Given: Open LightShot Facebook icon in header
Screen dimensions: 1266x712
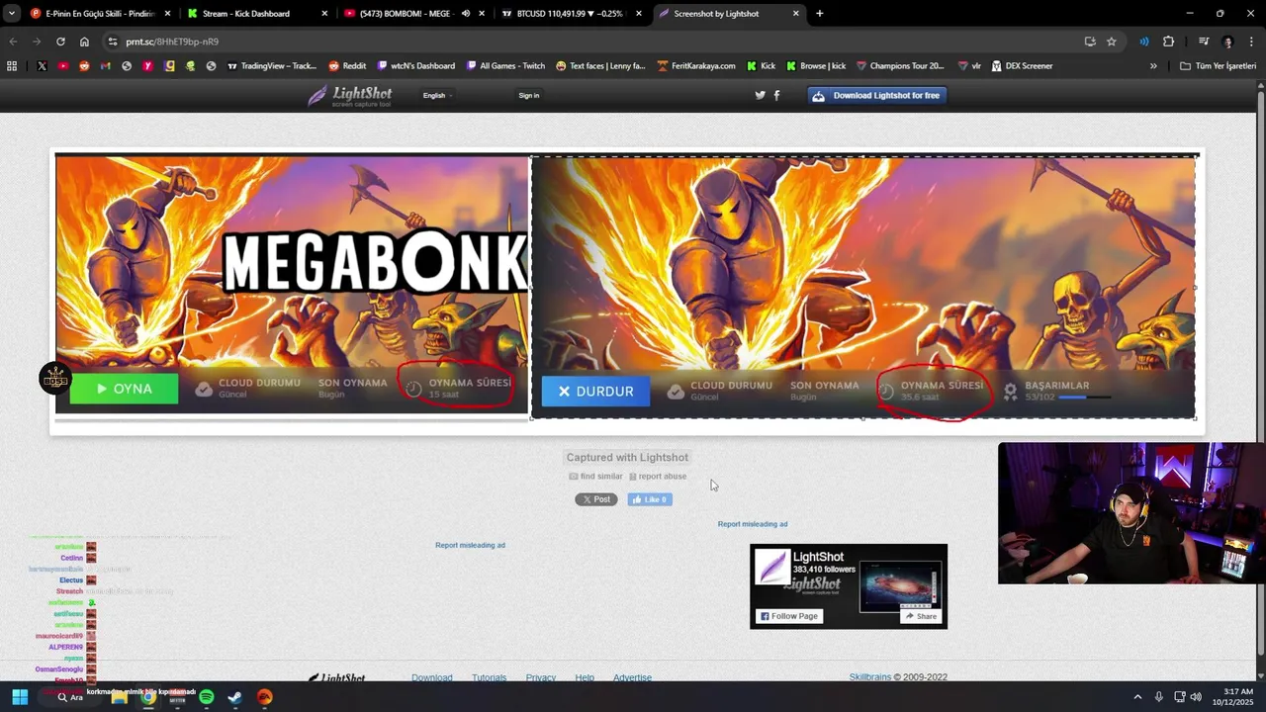Looking at the screenshot, I should [x=776, y=95].
